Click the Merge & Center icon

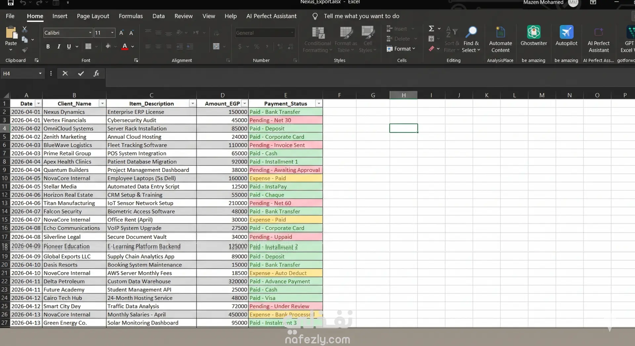(216, 46)
